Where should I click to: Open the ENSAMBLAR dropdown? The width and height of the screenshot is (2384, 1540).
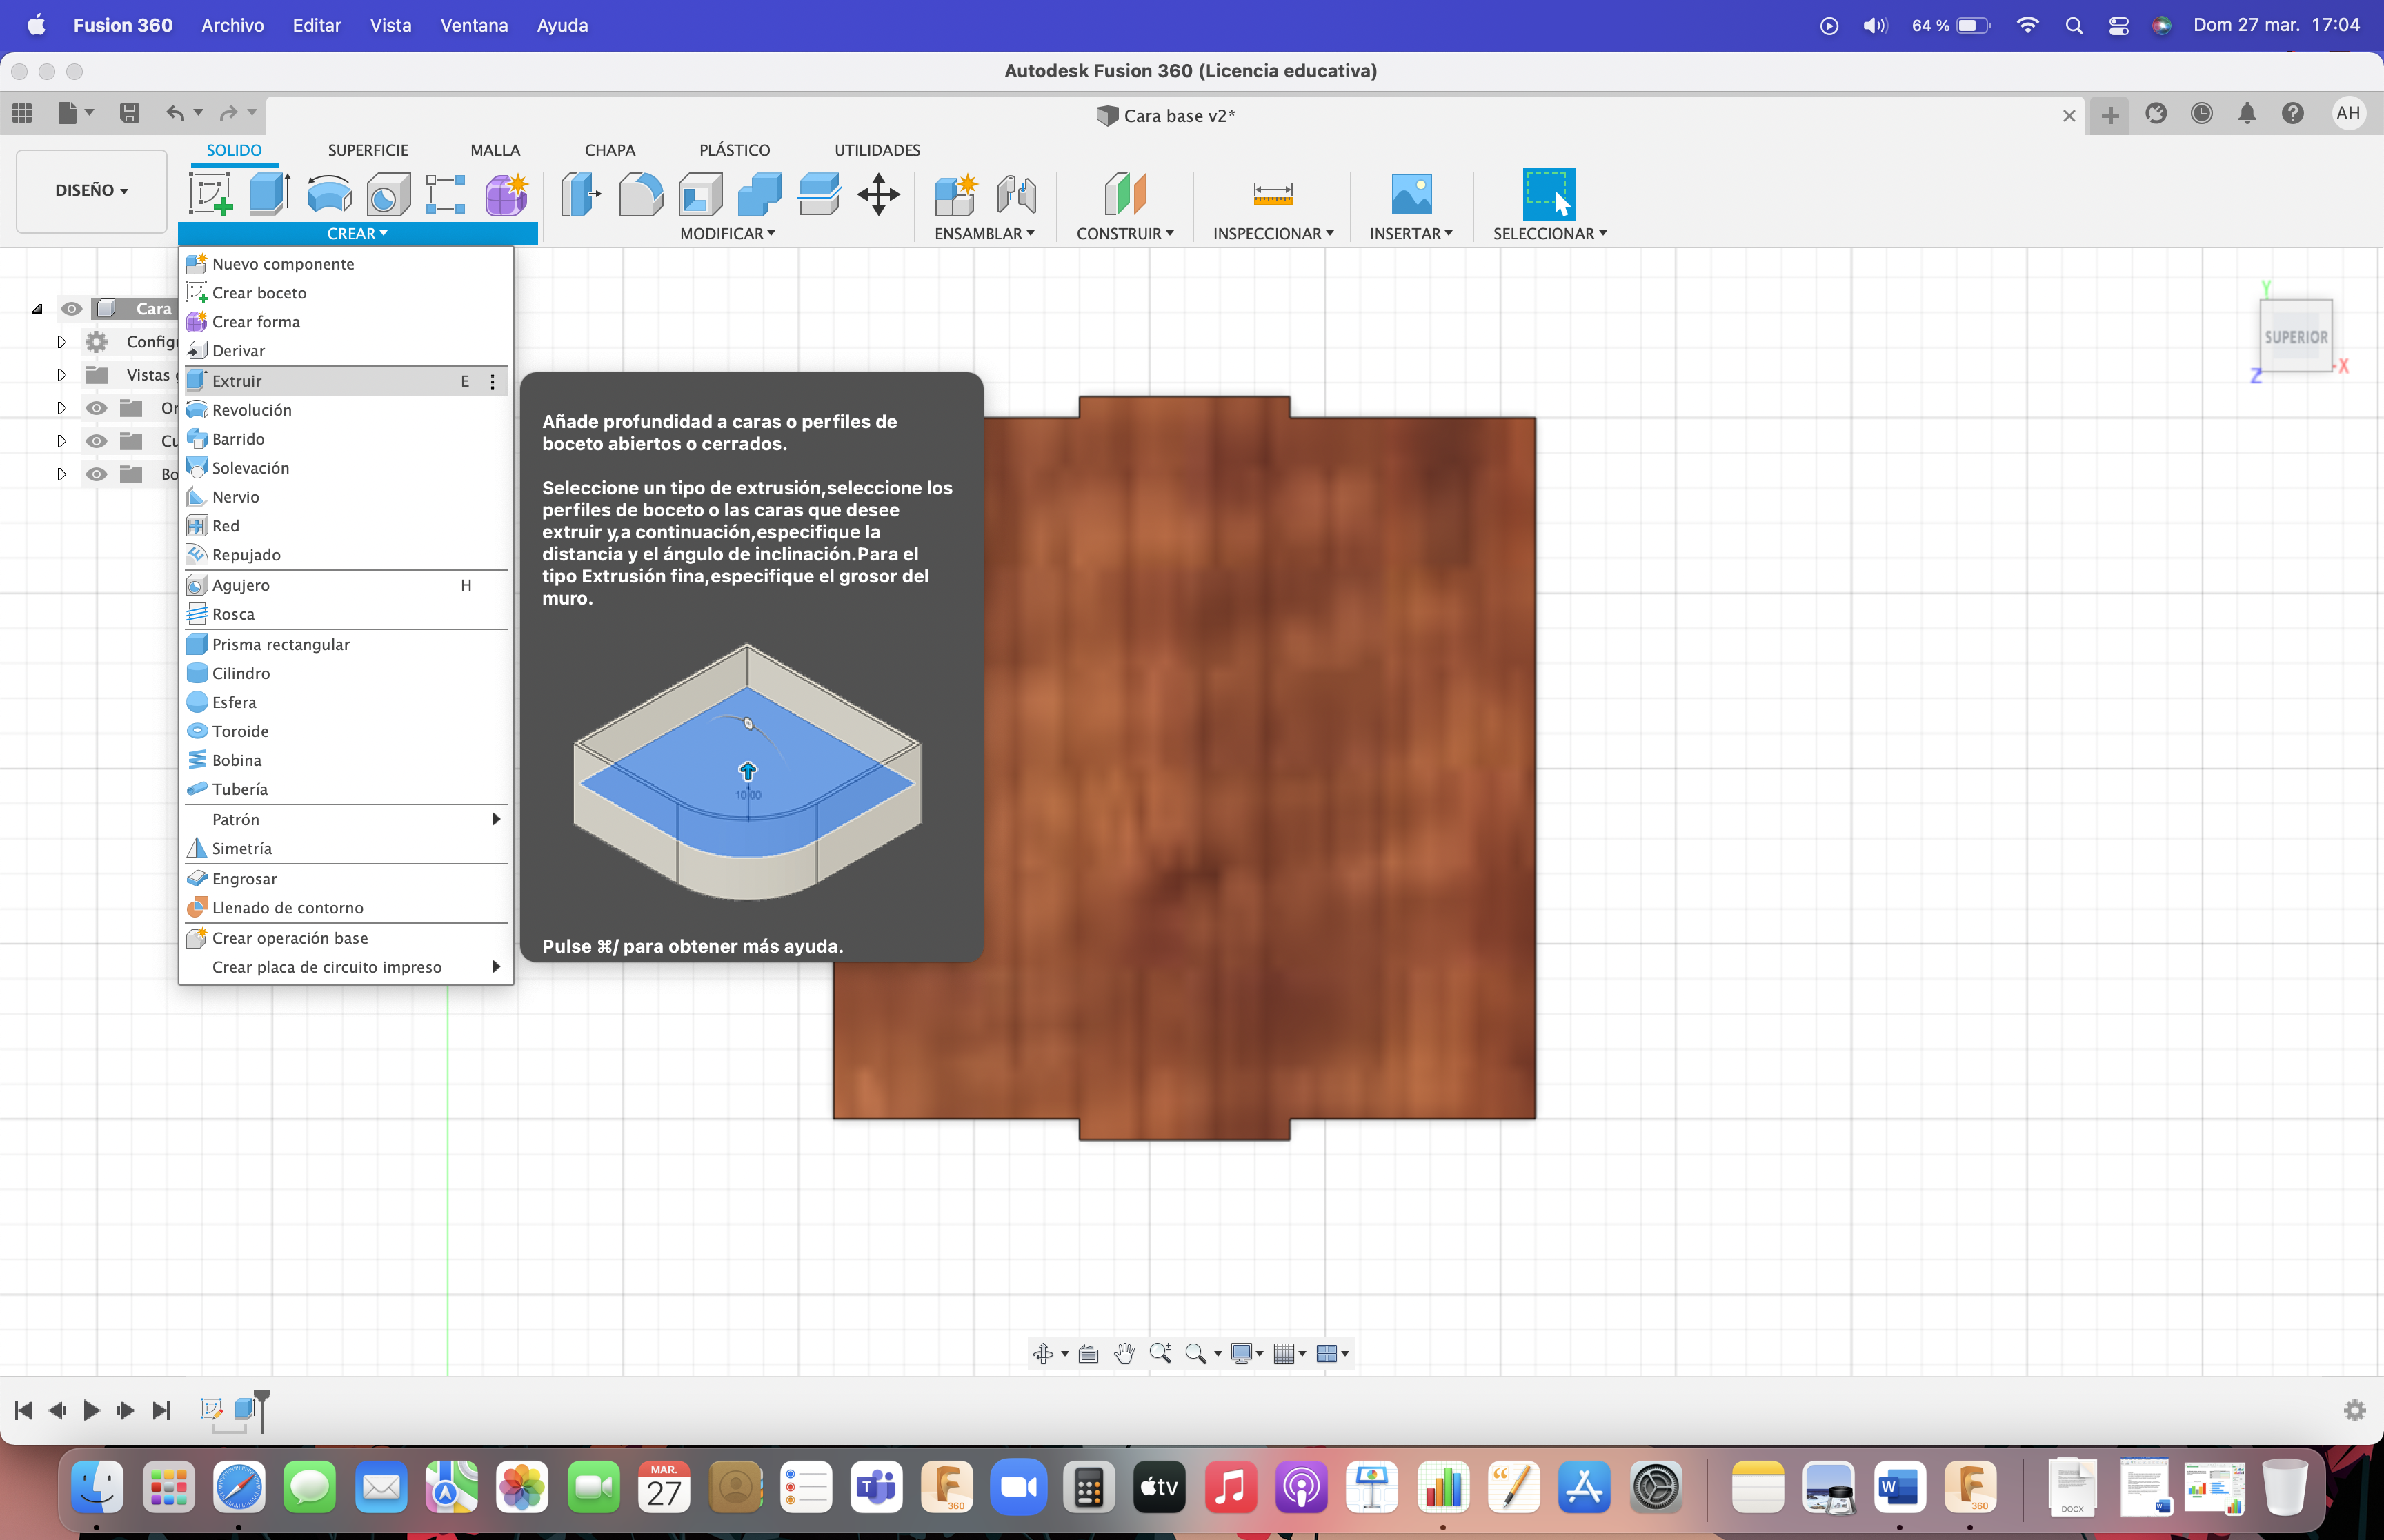tap(984, 233)
